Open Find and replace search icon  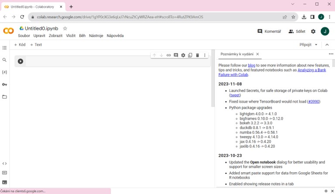(4, 60)
